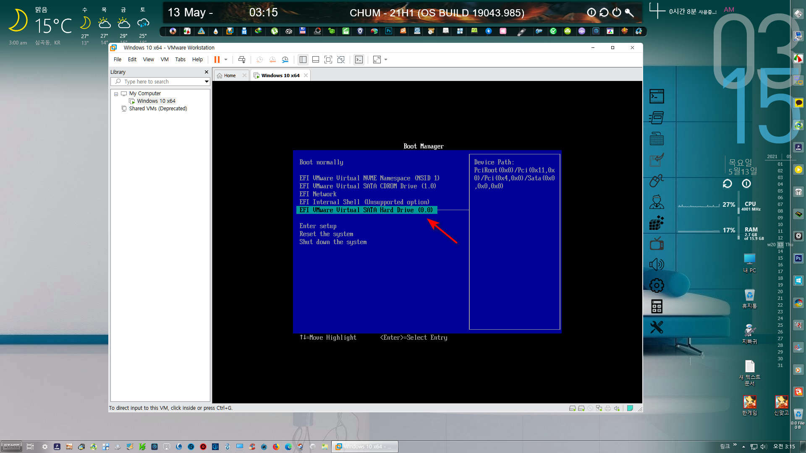Close the Windows 10 x64 tab
Screen dimensions: 806x453
point(306,75)
